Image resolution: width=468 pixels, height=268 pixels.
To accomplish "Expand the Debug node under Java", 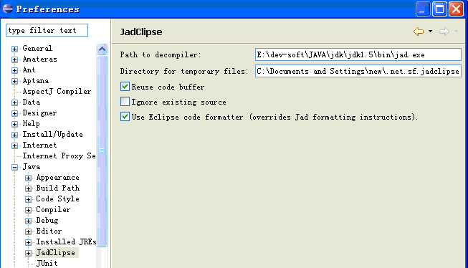I will pyautogui.click(x=28, y=221).
